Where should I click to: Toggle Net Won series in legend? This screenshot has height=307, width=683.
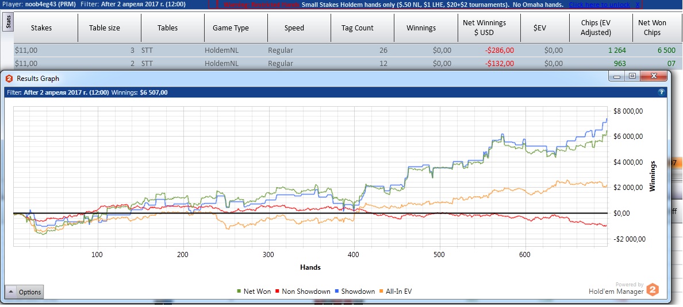(254, 292)
